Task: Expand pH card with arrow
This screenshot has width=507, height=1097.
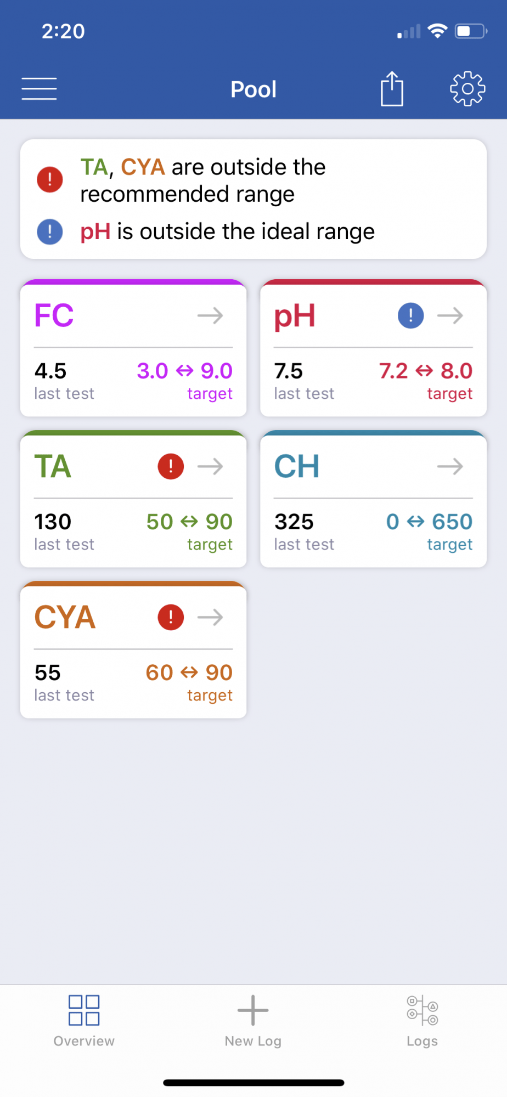Action: click(x=450, y=316)
